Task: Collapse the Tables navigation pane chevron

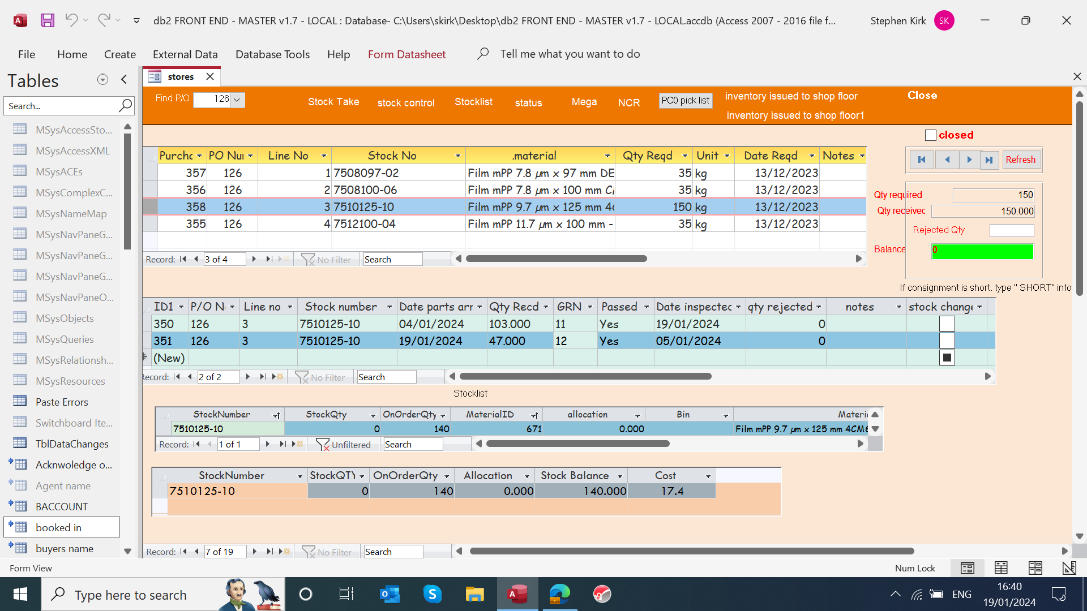Action: [x=124, y=80]
